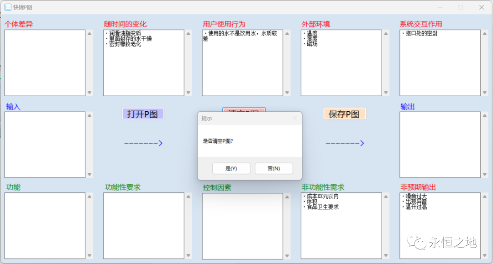The image size is (493, 264).
Task: Click inside the 控制因素 text box
Action: tap(242, 226)
